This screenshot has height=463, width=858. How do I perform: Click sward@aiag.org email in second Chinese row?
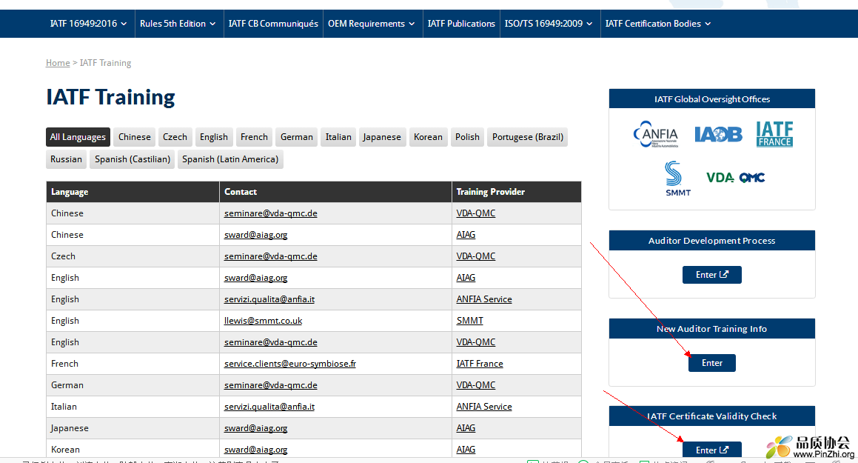pos(255,235)
